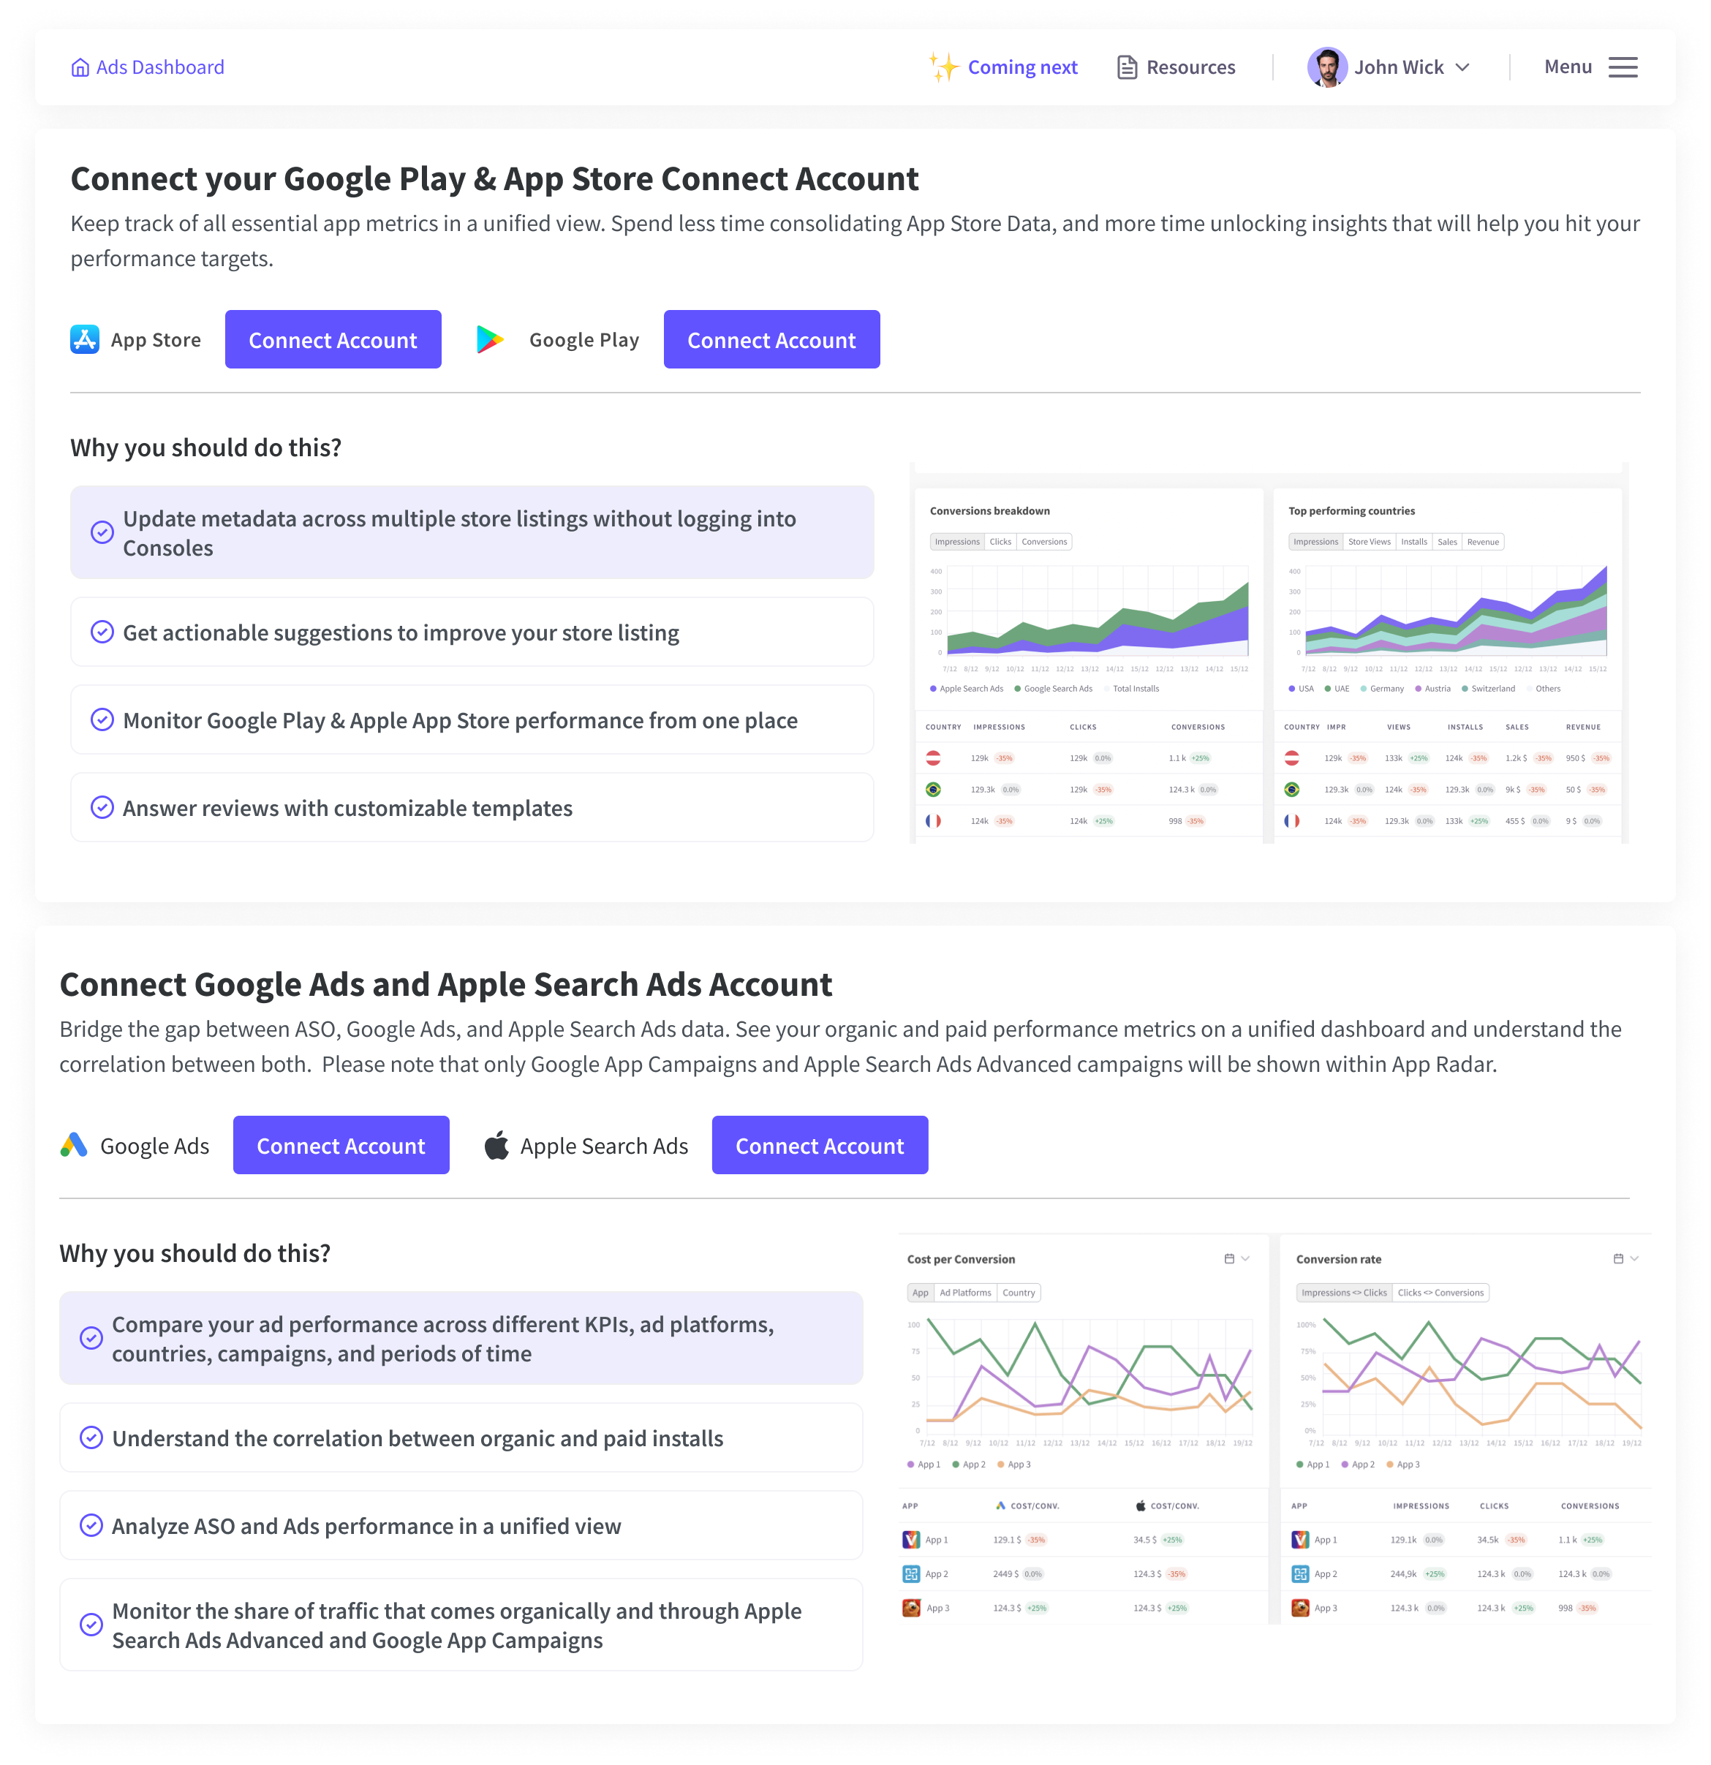Click the Coming next sparkle icon
This screenshot has width=1711, height=1765.
(x=944, y=67)
